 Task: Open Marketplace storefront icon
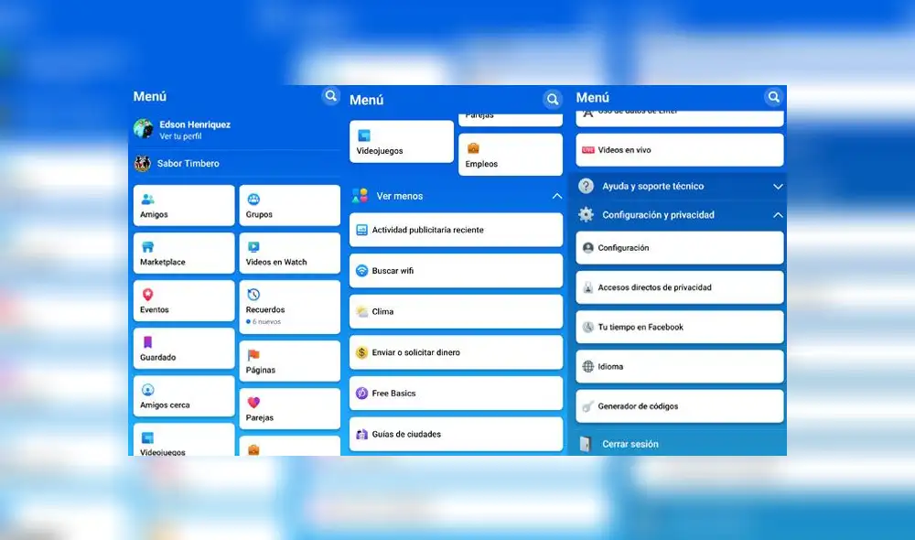tap(148, 248)
